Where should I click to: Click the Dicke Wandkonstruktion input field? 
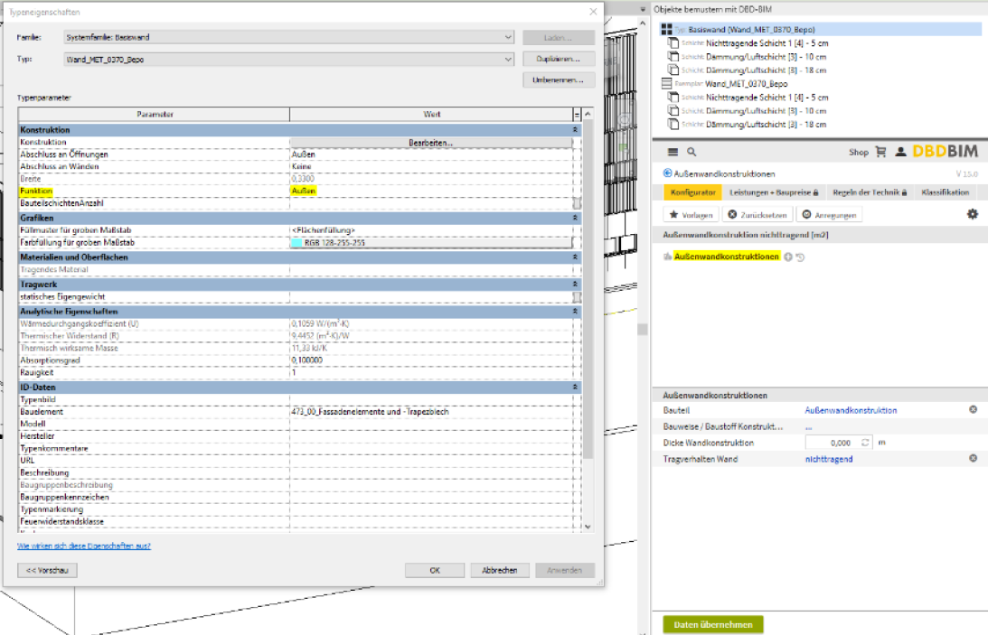[830, 444]
